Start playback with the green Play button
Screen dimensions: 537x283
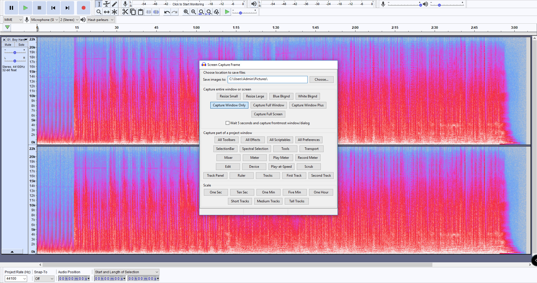[x=25, y=8]
